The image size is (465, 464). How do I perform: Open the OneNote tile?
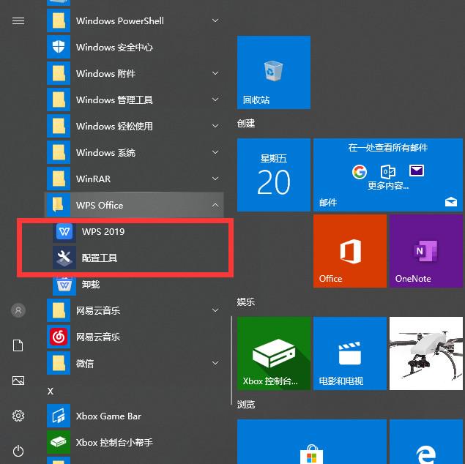(x=426, y=251)
